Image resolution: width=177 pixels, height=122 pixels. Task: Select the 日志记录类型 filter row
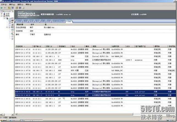(95, 27)
